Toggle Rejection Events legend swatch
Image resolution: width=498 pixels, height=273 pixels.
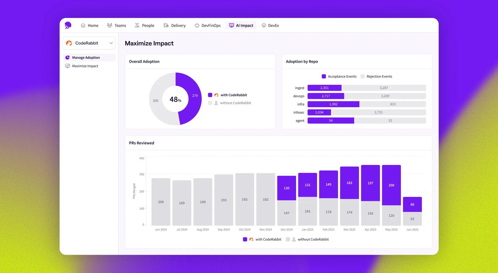point(363,77)
